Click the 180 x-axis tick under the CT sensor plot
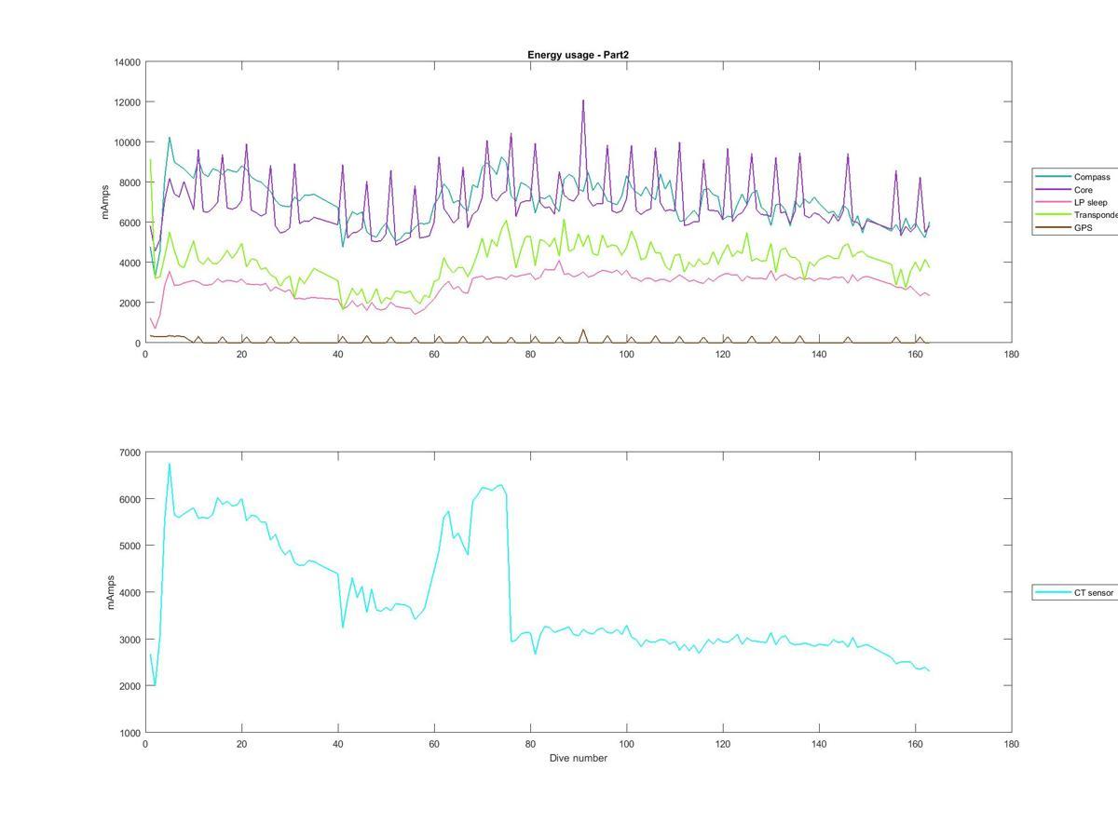The width and height of the screenshot is (1118, 824). click(x=1012, y=744)
